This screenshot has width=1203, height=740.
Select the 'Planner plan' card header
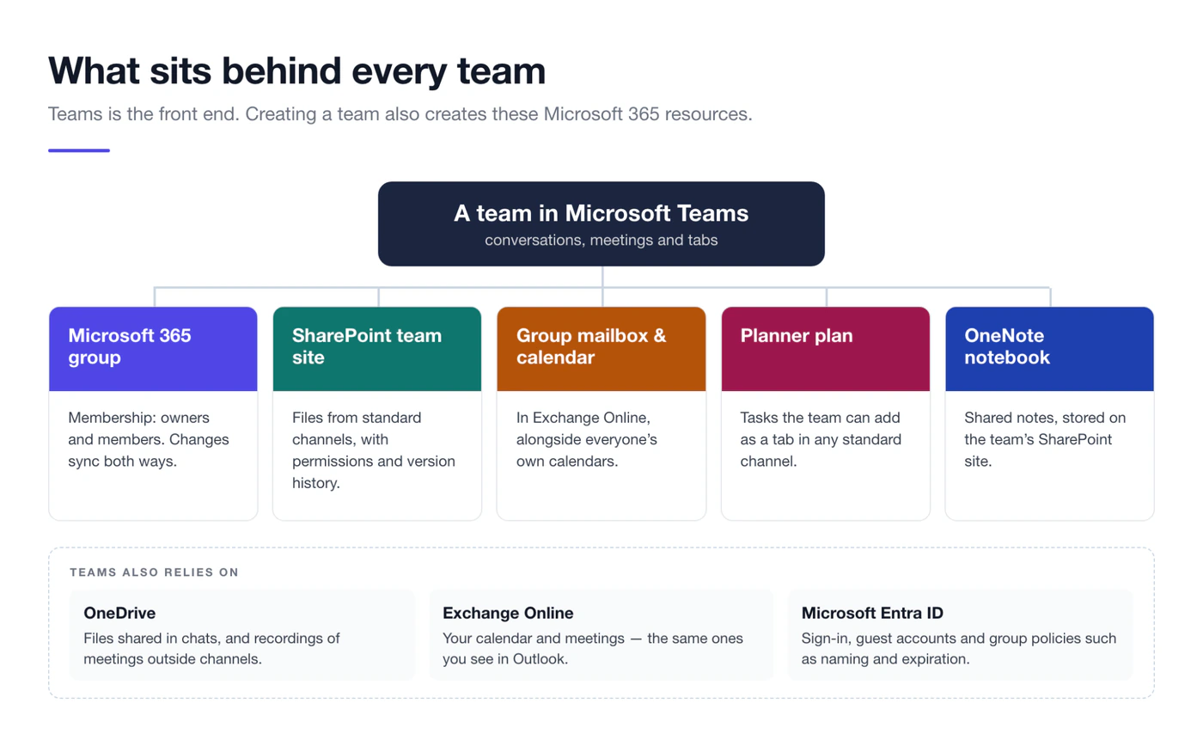(826, 349)
